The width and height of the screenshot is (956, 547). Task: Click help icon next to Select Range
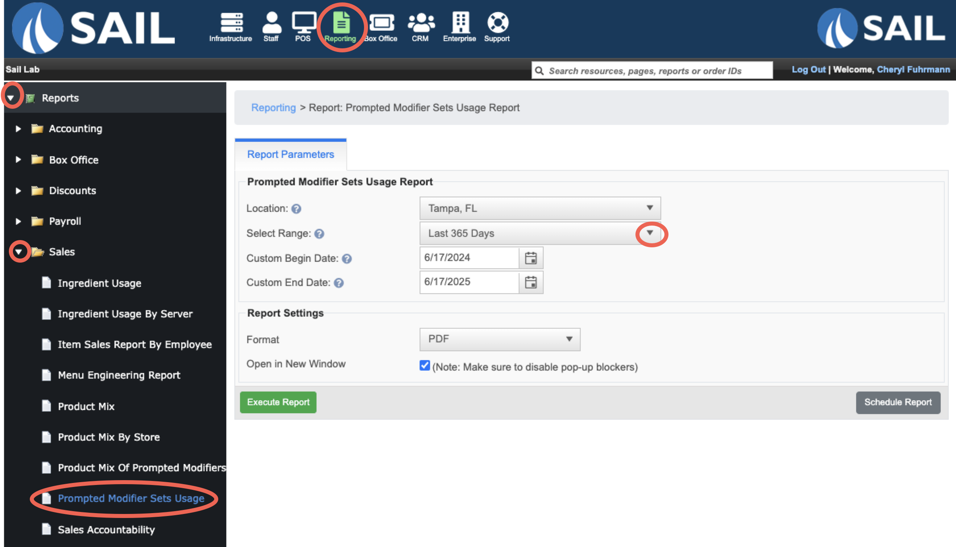(x=319, y=234)
